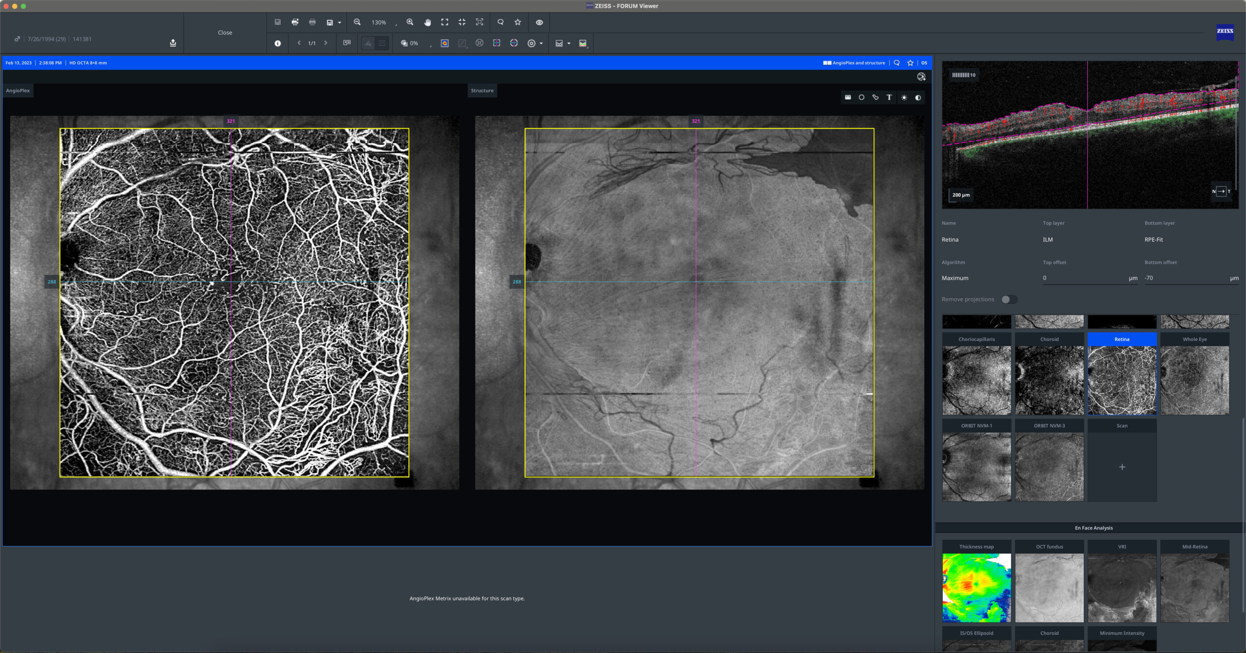Select the Retina preset tab

(x=1122, y=339)
